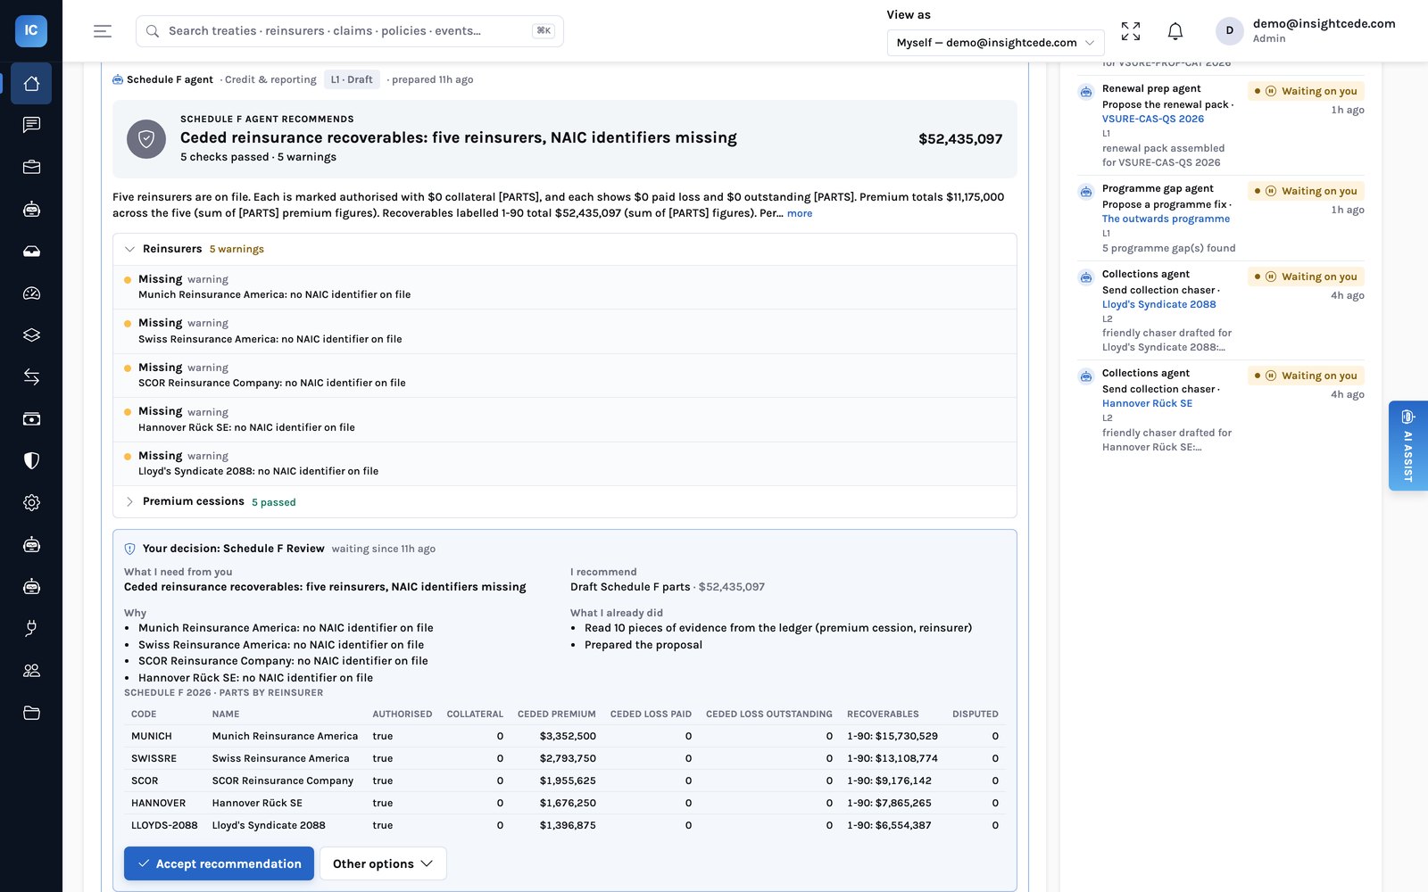Open the transfer arrows sidebar icon
The height and width of the screenshot is (892, 1428).
31,377
